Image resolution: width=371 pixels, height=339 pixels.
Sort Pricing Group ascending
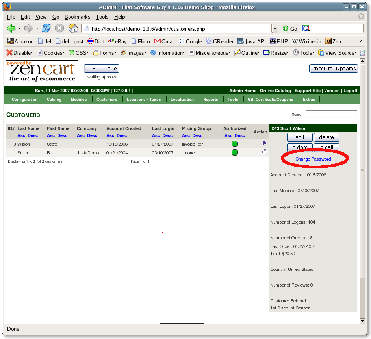pos(186,135)
